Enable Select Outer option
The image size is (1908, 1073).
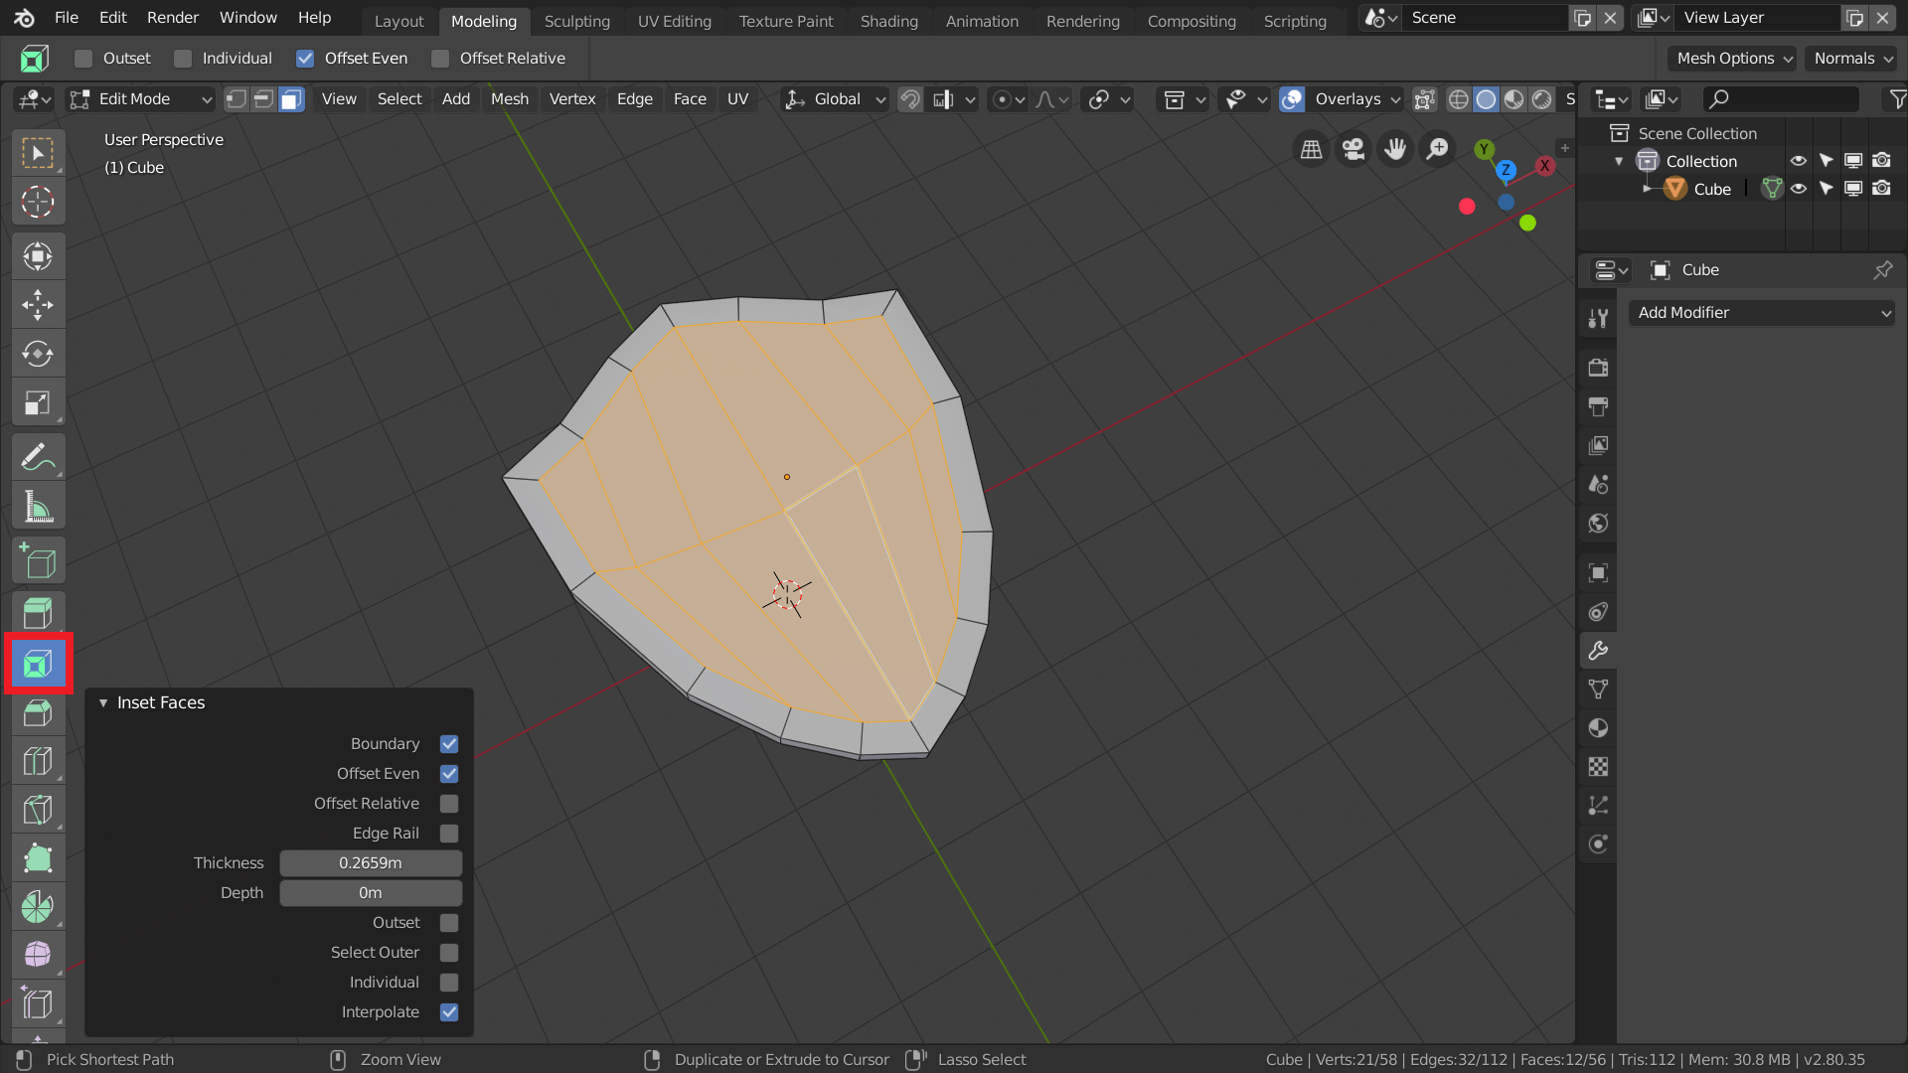tap(449, 953)
